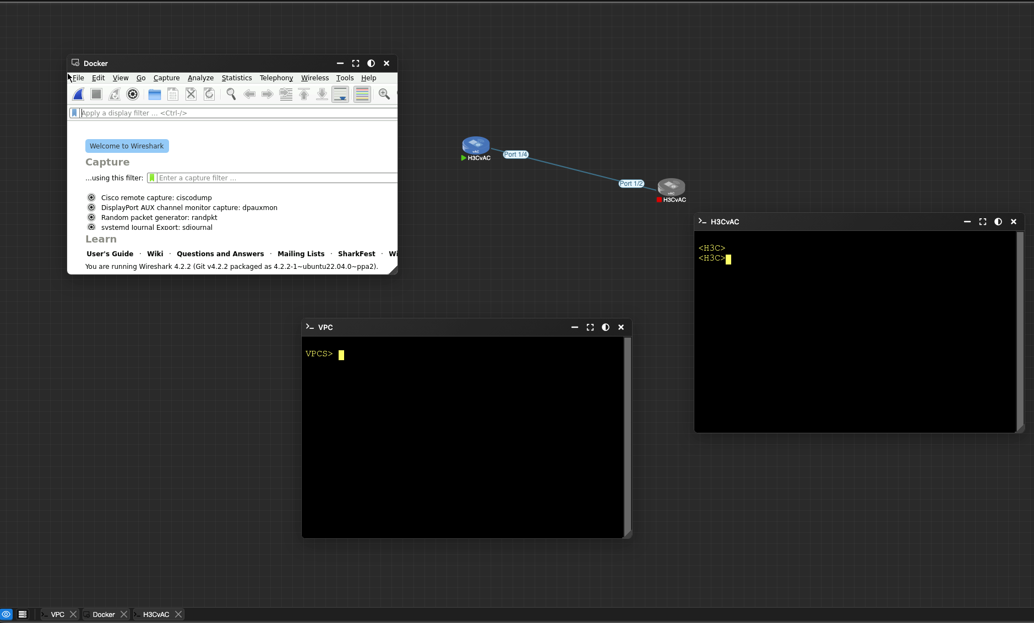Click the Port 1/4 link label
The width and height of the screenshot is (1034, 623).
coord(516,155)
